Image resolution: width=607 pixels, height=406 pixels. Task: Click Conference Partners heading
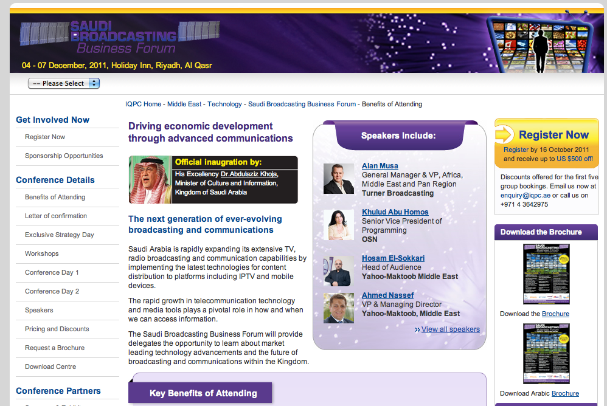[58, 391]
